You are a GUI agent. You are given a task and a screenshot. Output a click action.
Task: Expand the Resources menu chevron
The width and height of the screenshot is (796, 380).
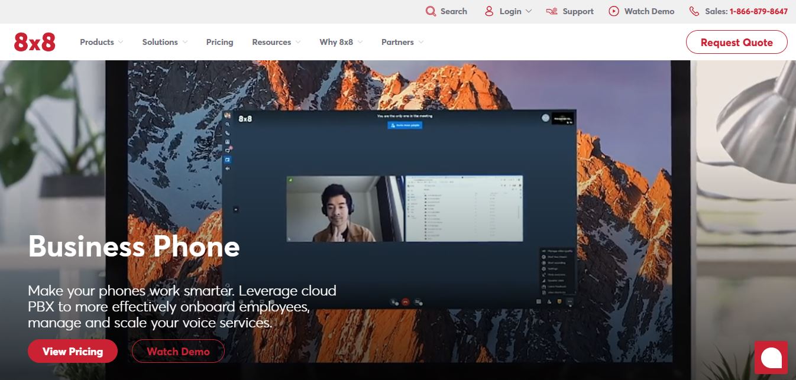298,42
